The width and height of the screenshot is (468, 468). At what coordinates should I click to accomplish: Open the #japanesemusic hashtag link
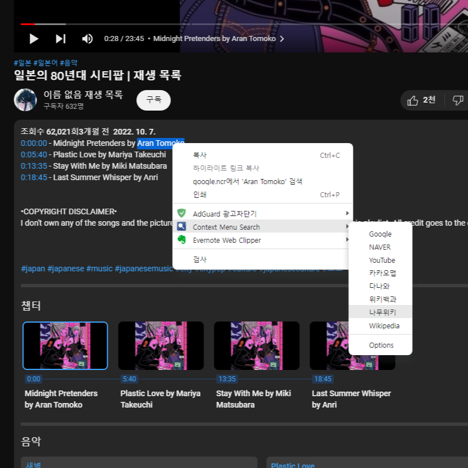pos(144,268)
